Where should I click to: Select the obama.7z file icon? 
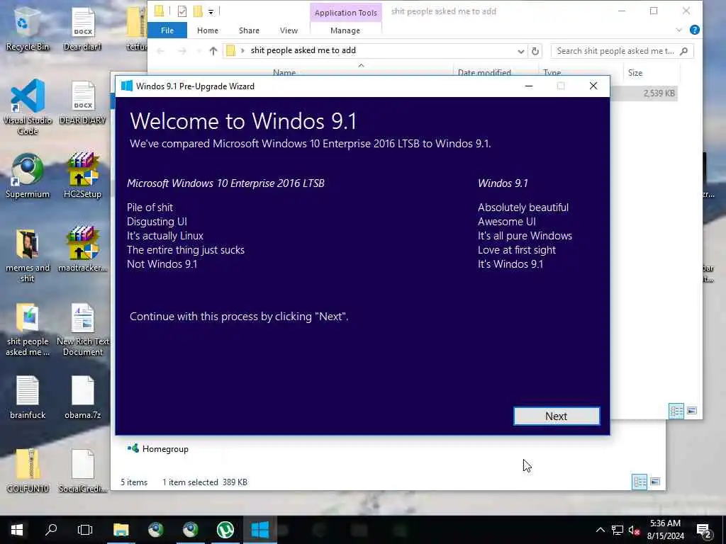click(82, 397)
